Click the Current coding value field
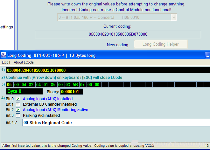This screenshot has height=150, width=210. (x=118, y=34)
